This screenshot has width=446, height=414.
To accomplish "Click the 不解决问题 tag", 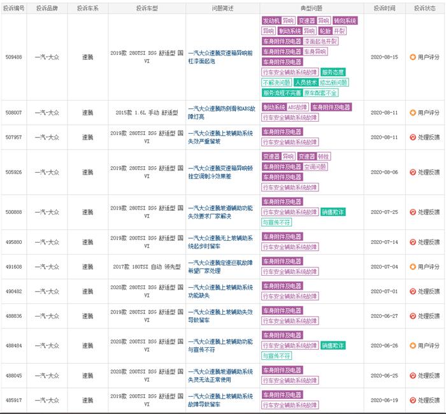I will (x=277, y=82).
